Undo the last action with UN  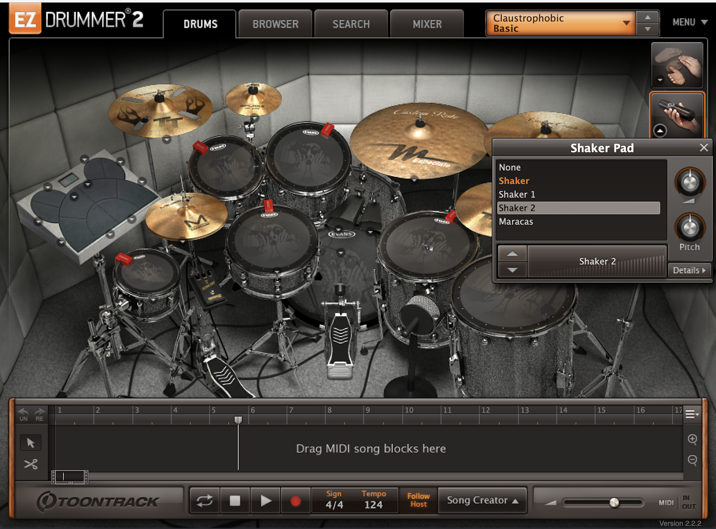click(x=23, y=414)
